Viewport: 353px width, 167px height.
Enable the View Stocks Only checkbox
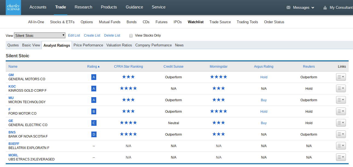(131, 36)
